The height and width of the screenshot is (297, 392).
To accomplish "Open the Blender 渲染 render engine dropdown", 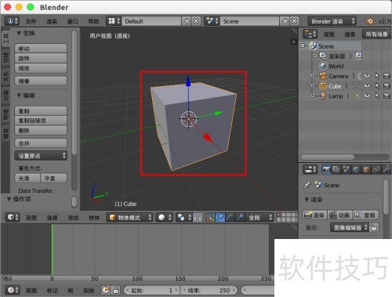I will click(x=332, y=21).
